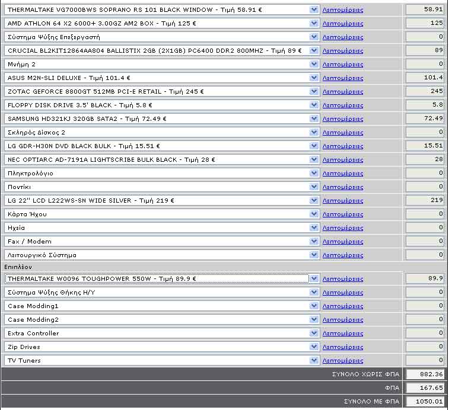449x410 pixels.
Task: View Λεπτομέρειες for TV Tuners row
Action: (343, 361)
